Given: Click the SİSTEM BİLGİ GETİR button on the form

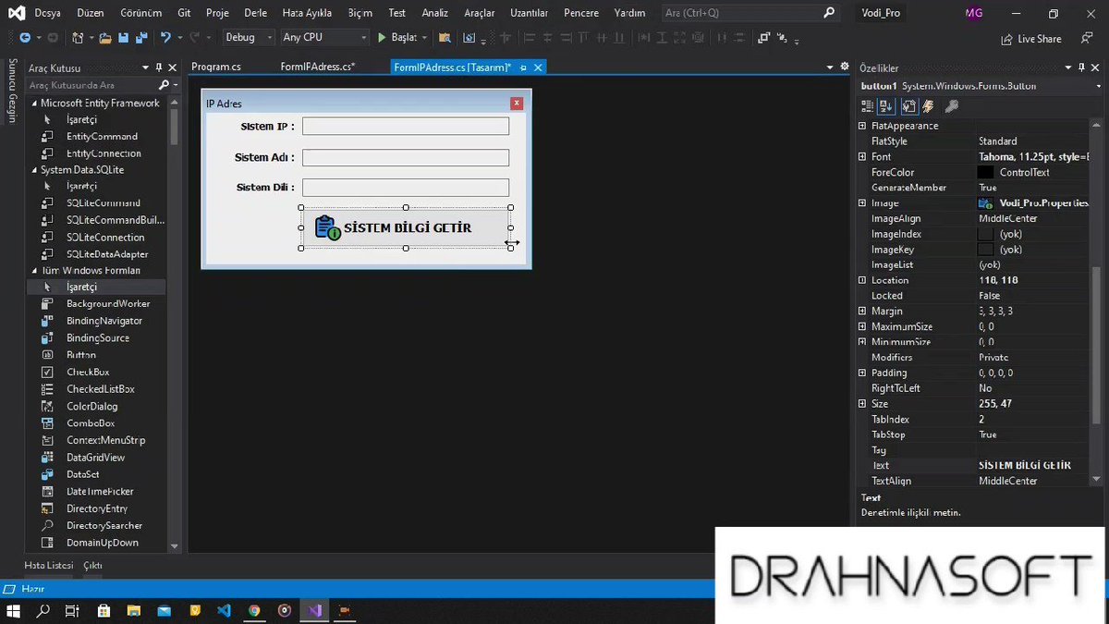Looking at the screenshot, I should (406, 227).
